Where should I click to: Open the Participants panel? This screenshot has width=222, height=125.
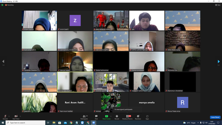pyautogui.click(x=84, y=117)
